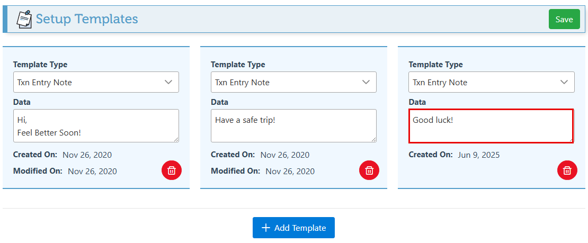
Task: Delete the 'Feel Better Soon!' template
Action: tap(172, 170)
